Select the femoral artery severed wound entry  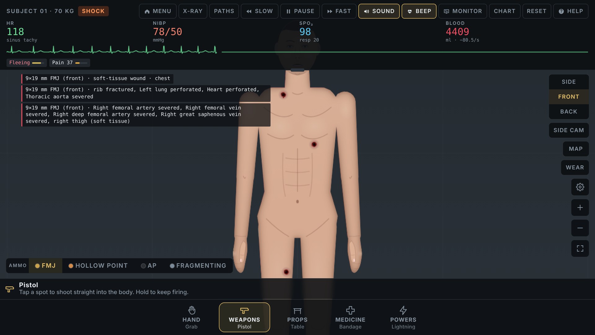(146, 115)
